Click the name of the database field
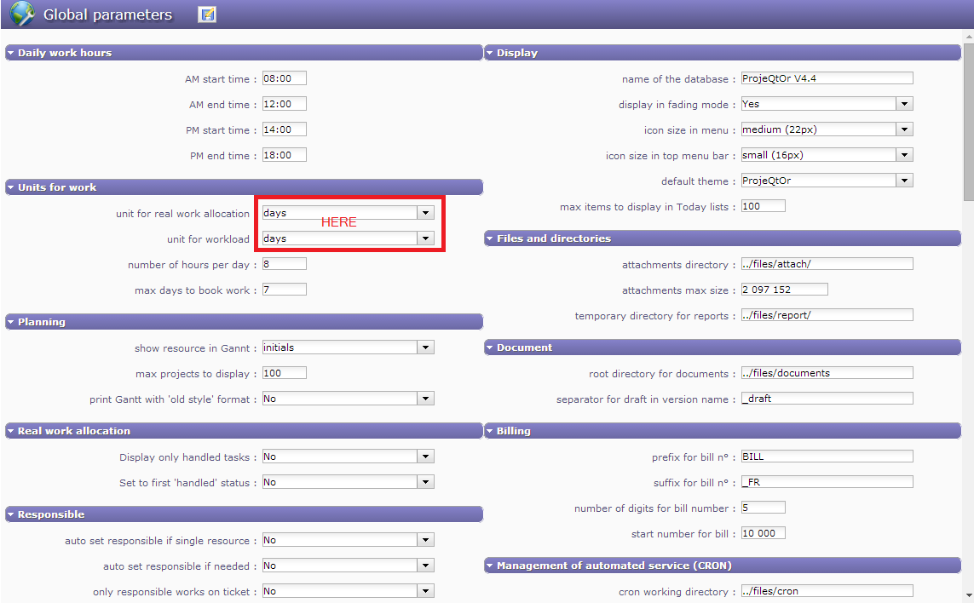Screen dimensions: 974x603 [x=826, y=78]
